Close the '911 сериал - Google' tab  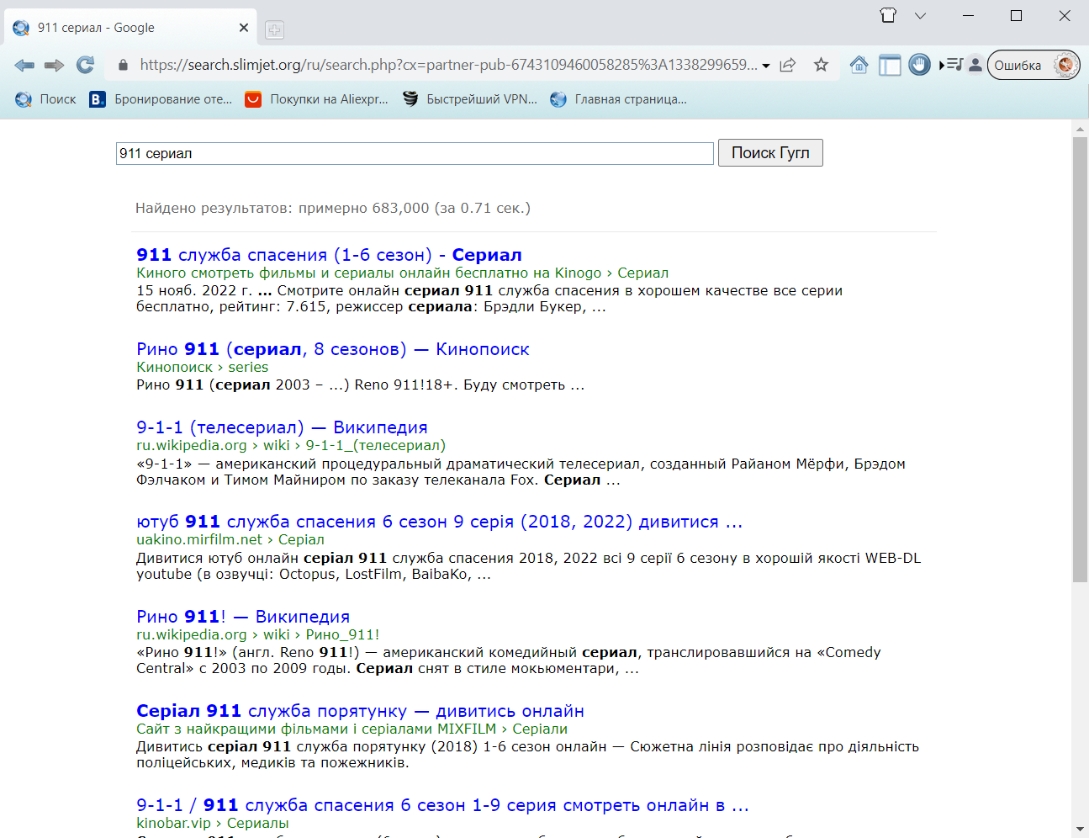tap(244, 28)
